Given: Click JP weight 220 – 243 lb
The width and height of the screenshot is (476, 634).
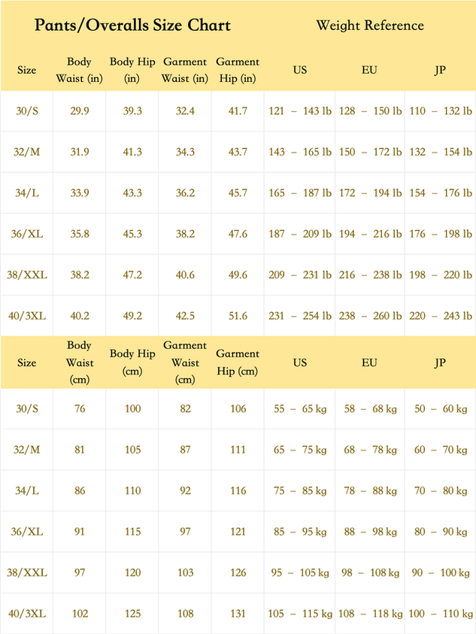Looking at the screenshot, I should [x=441, y=316].
